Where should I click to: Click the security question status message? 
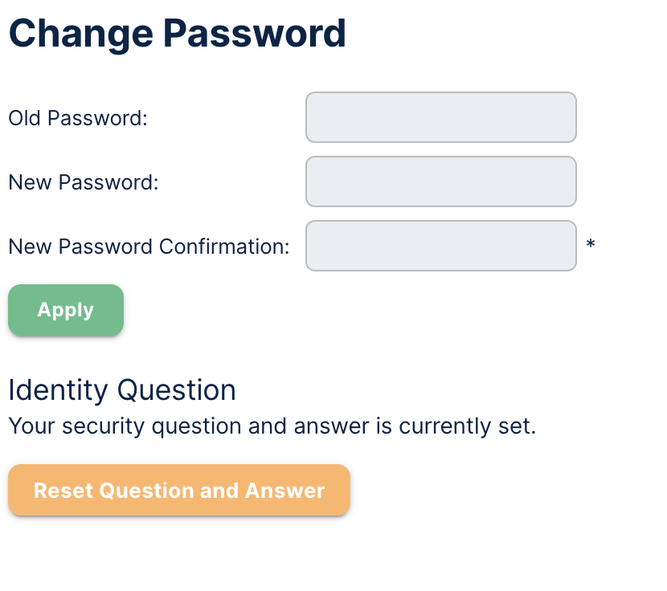[272, 426]
